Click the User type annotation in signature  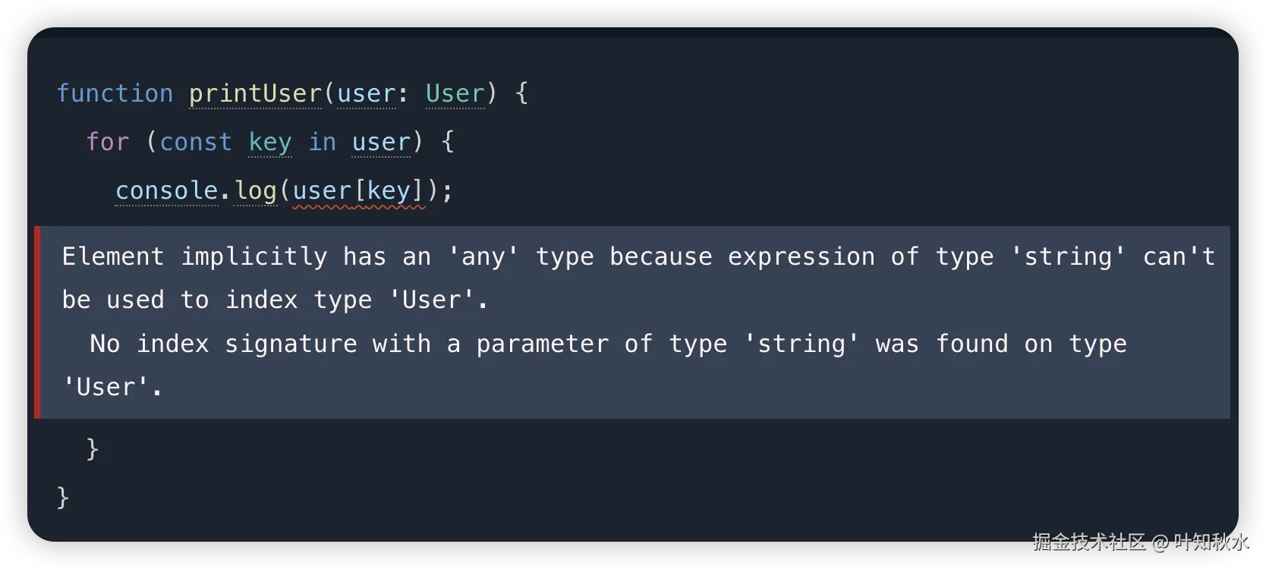455,93
